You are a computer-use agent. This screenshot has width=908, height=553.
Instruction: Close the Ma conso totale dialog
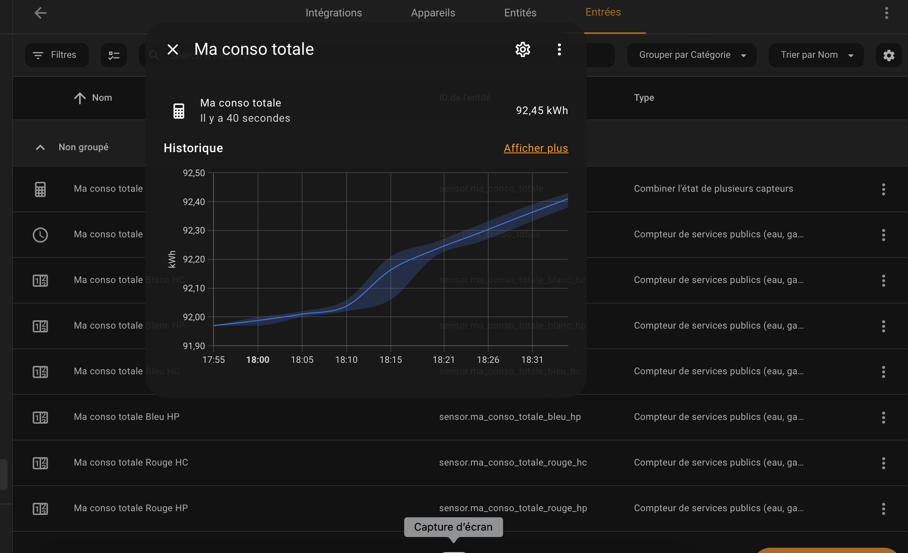pyautogui.click(x=173, y=49)
